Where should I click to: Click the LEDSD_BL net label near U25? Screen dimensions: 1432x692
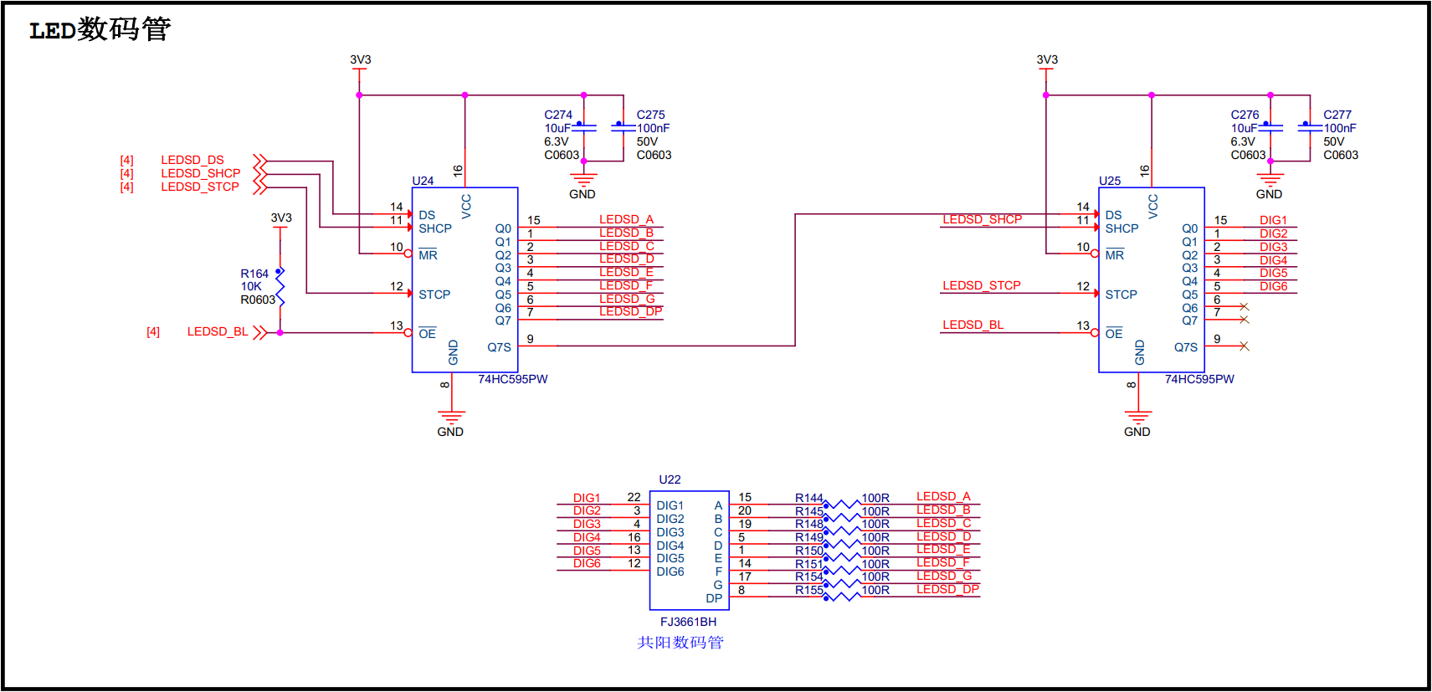973,325
